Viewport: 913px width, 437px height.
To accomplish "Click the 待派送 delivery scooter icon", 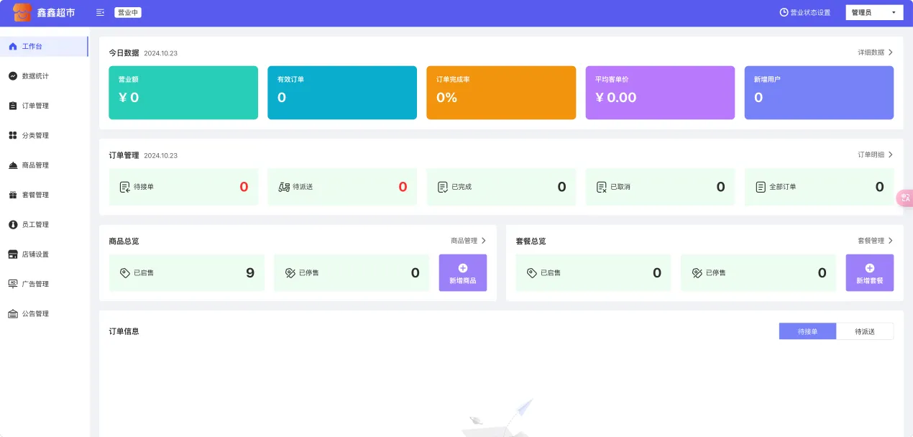I will coord(283,187).
